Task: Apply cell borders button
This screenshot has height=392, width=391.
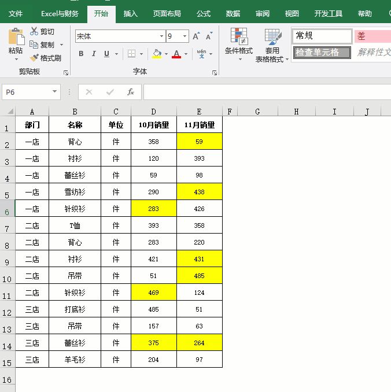Action: coord(131,54)
